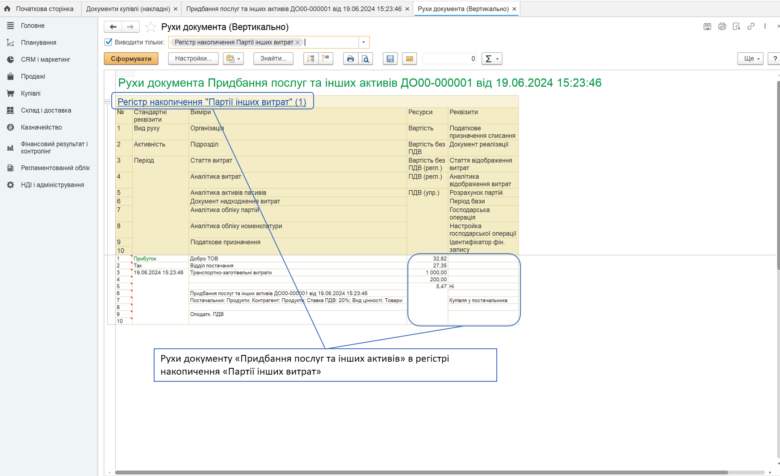Click the Казначейство coin icon
The height and width of the screenshot is (476, 780).
[x=10, y=127]
